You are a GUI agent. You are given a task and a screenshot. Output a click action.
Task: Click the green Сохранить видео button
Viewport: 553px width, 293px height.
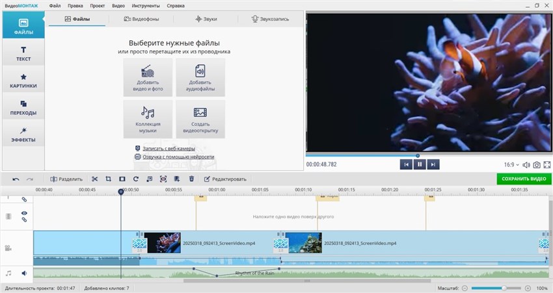tap(524, 179)
